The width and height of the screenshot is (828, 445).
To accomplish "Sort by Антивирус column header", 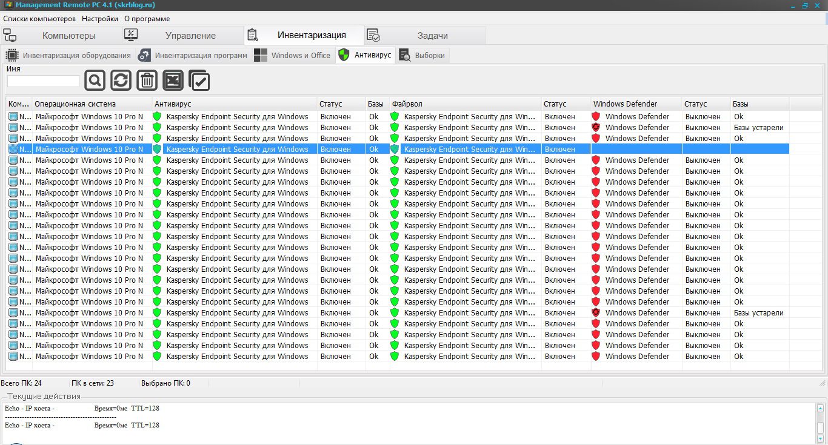I will [235, 104].
